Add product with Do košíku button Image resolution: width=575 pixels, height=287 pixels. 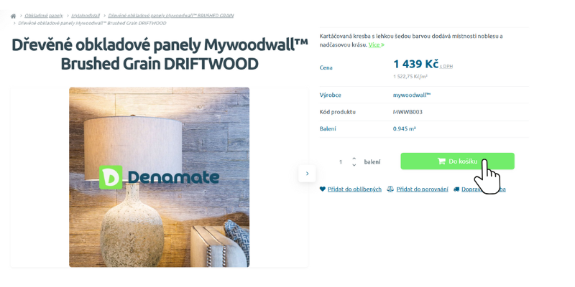point(457,161)
